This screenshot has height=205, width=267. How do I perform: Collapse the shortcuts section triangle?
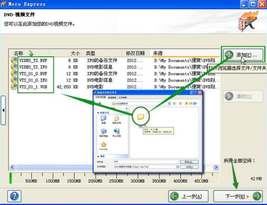pyautogui.click(x=98, y=113)
